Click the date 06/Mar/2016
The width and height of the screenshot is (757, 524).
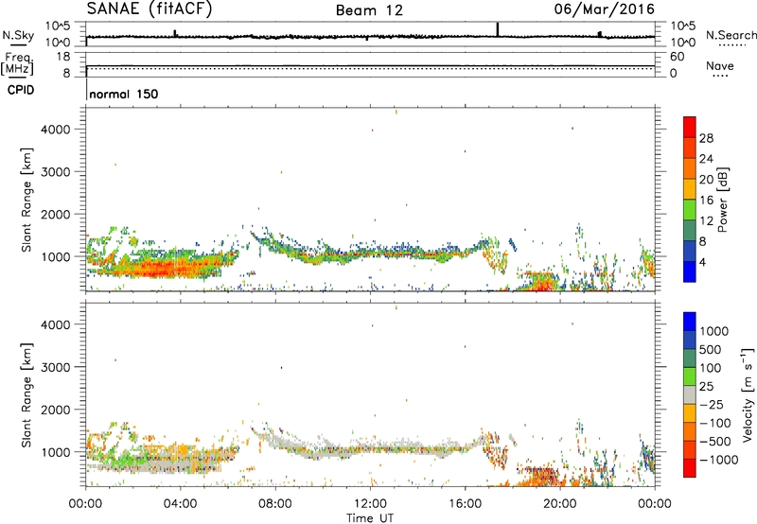tap(604, 9)
